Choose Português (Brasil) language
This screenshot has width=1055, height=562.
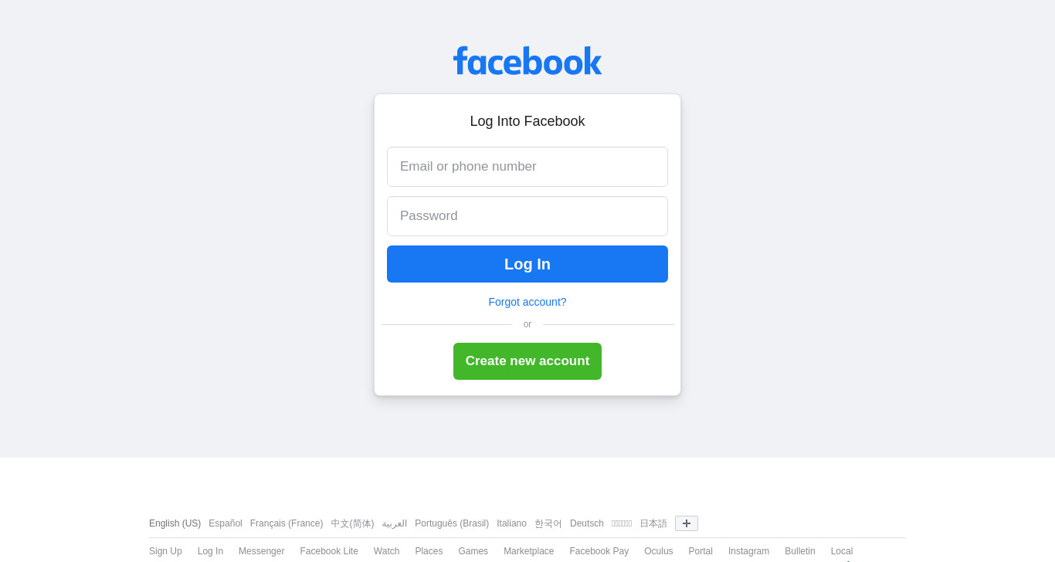tap(452, 523)
